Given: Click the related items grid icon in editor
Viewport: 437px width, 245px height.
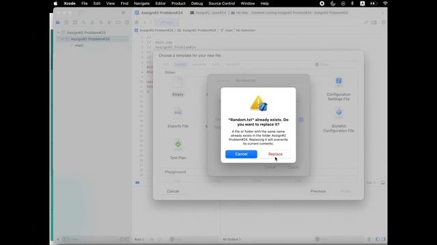Looking at the screenshot, I should (137, 22).
